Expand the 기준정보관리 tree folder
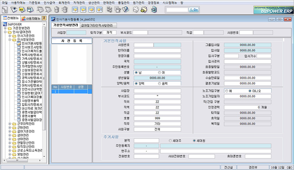 point(5,28)
